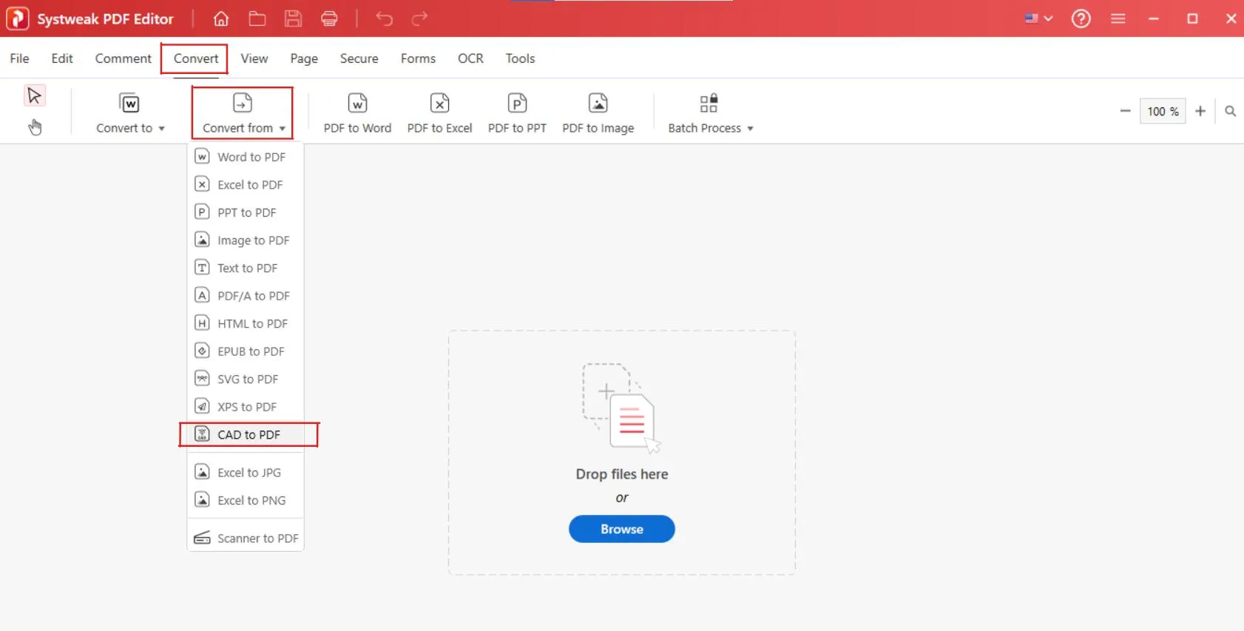Click the Print icon
The image size is (1244, 631).
click(x=329, y=19)
